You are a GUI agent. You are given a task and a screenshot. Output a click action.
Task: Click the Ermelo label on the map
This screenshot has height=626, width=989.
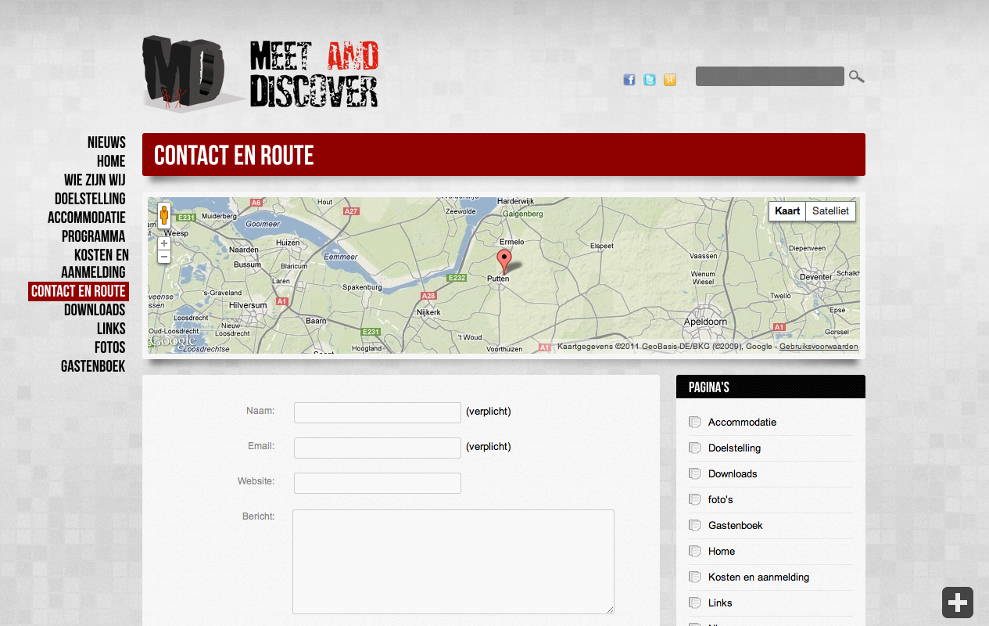[512, 242]
